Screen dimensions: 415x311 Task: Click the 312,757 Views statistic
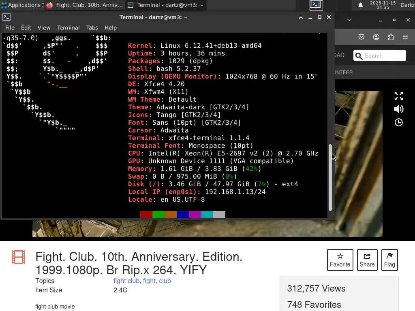click(316, 288)
